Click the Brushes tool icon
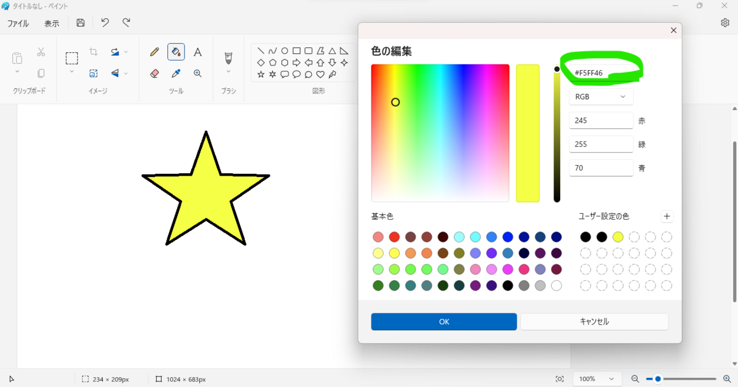Image resolution: width=738 pixels, height=387 pixels. click(x=228, y=58)
